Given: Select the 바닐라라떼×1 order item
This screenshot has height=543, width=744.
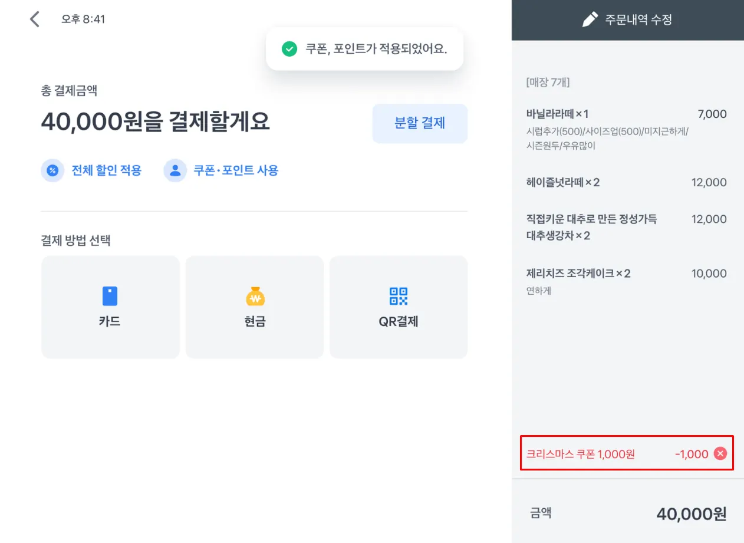Looking at the screenshot, I should [627, 129].
